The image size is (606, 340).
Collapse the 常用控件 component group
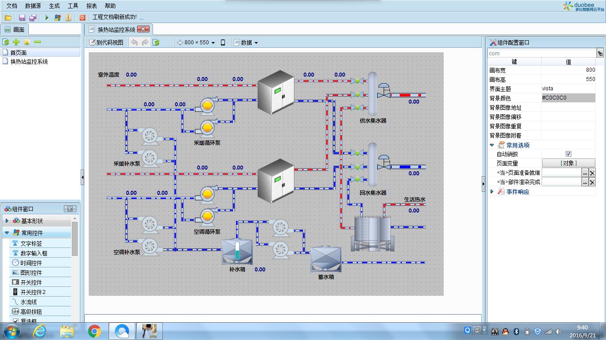[x=7, y=232]
